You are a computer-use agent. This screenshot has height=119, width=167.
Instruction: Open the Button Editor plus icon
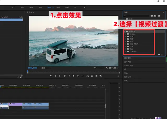pyautogui.click(x=118, y=76)
